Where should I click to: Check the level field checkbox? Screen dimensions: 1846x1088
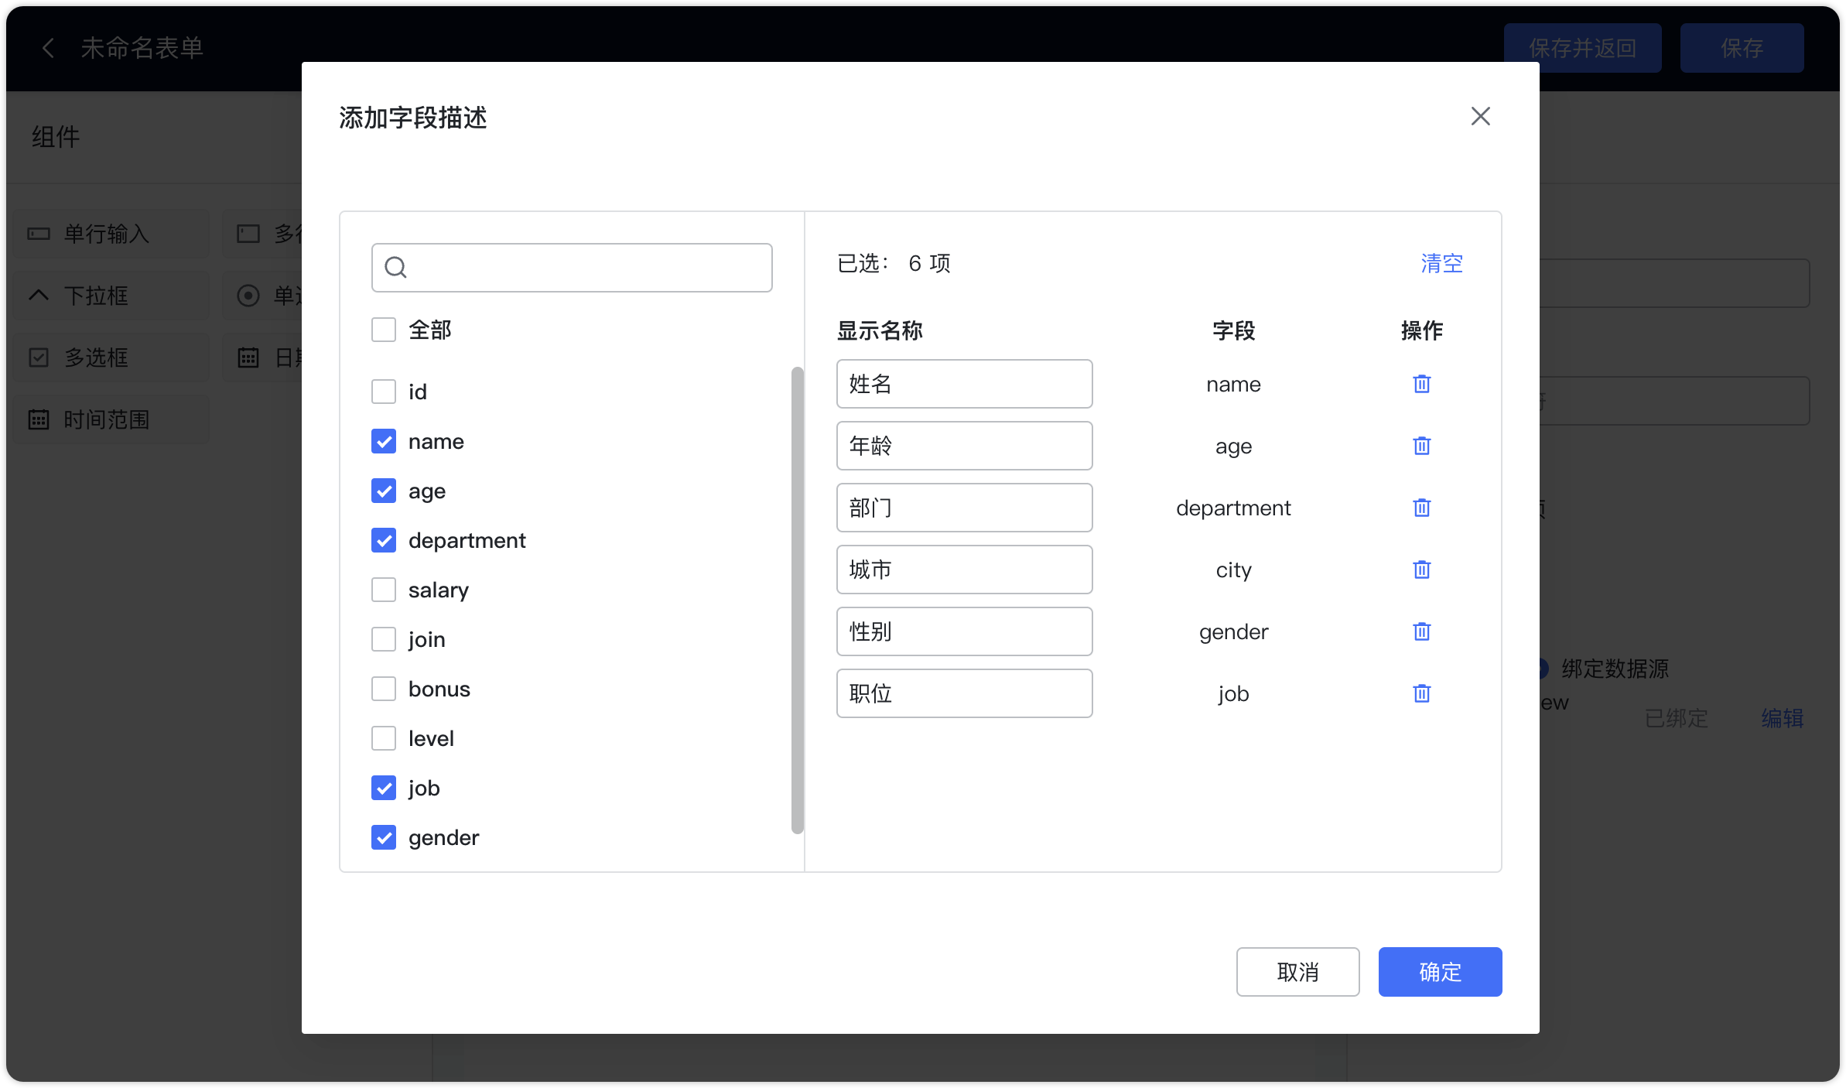click(x=384, y=738)
